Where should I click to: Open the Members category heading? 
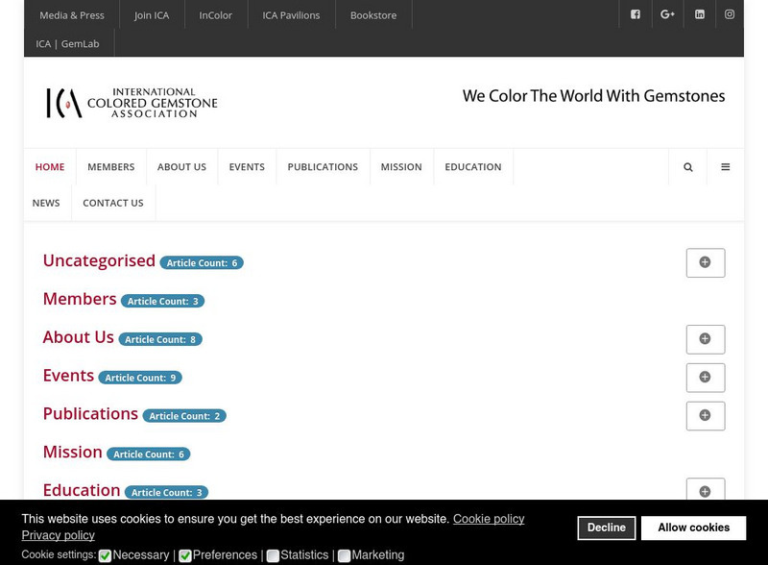point(80,299)
